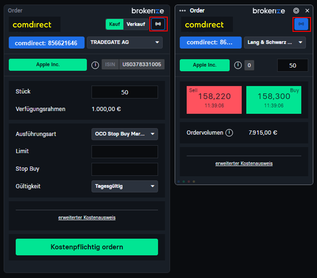The image size is (317, 278).
Task: Select the Verkauf option
Action: click(136, 24)
